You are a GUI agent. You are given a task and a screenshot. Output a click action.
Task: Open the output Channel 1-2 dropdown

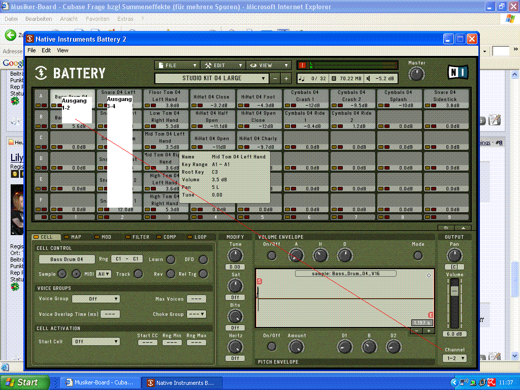[x=454, y=358]
